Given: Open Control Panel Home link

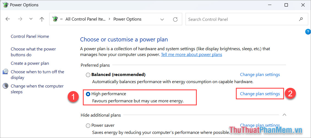Looking at the screenshot, I should (x=30, y=36).
